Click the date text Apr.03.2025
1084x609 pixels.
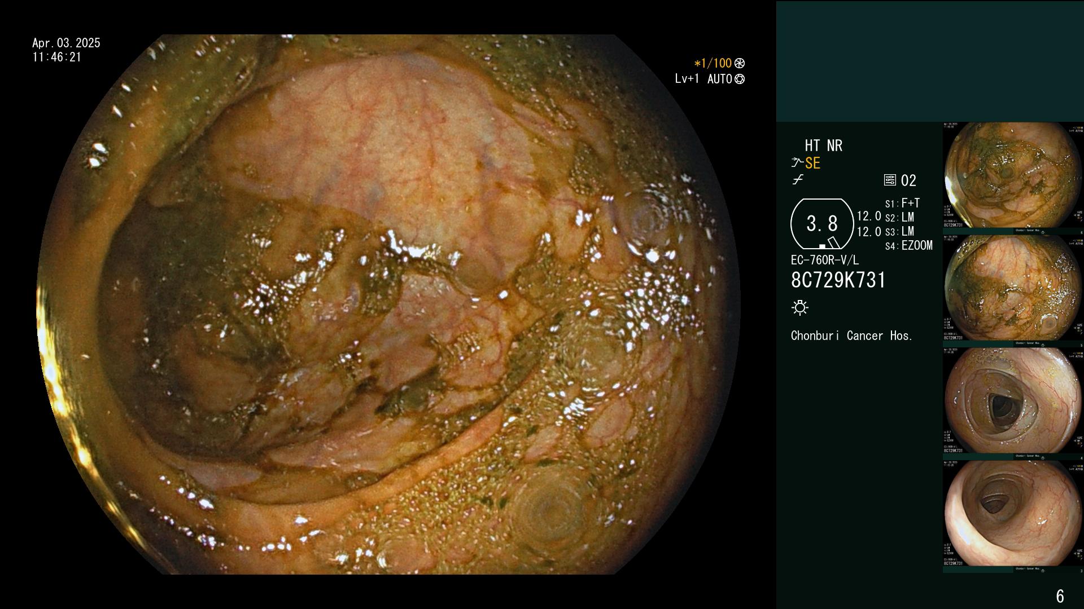point(66,43)
